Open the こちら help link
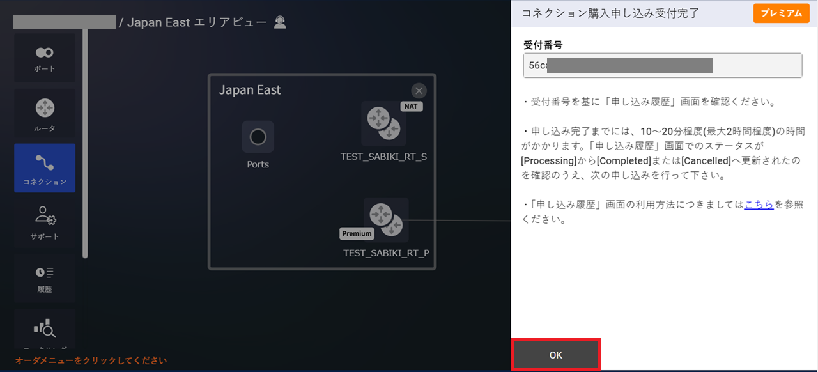The width and height of the screenshot is (818, 372). point(759,205)
